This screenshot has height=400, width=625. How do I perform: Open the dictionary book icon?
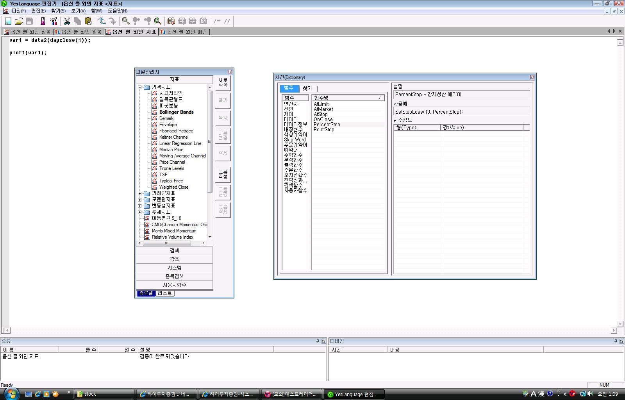(171, 21)
